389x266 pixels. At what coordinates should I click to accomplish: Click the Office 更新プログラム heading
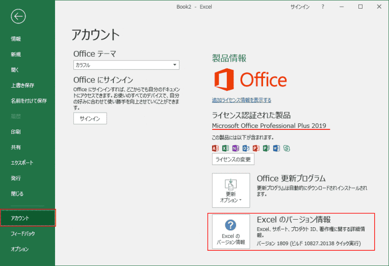click(x=291, y=178)
